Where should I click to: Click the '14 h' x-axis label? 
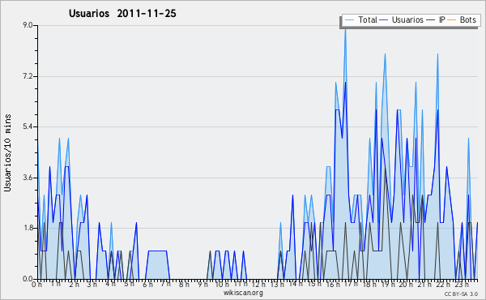pos(296,284)
